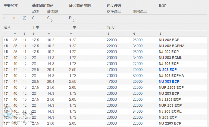Screen dimensions: 209x127
Task: Open NUP 2203 ECP product entry
Action: tap(171, 87)
